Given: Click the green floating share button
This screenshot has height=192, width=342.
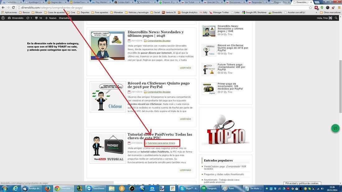Looking at the screenshot, I should (335, 128).
